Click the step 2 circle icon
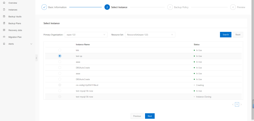 (x=107, y=7)
